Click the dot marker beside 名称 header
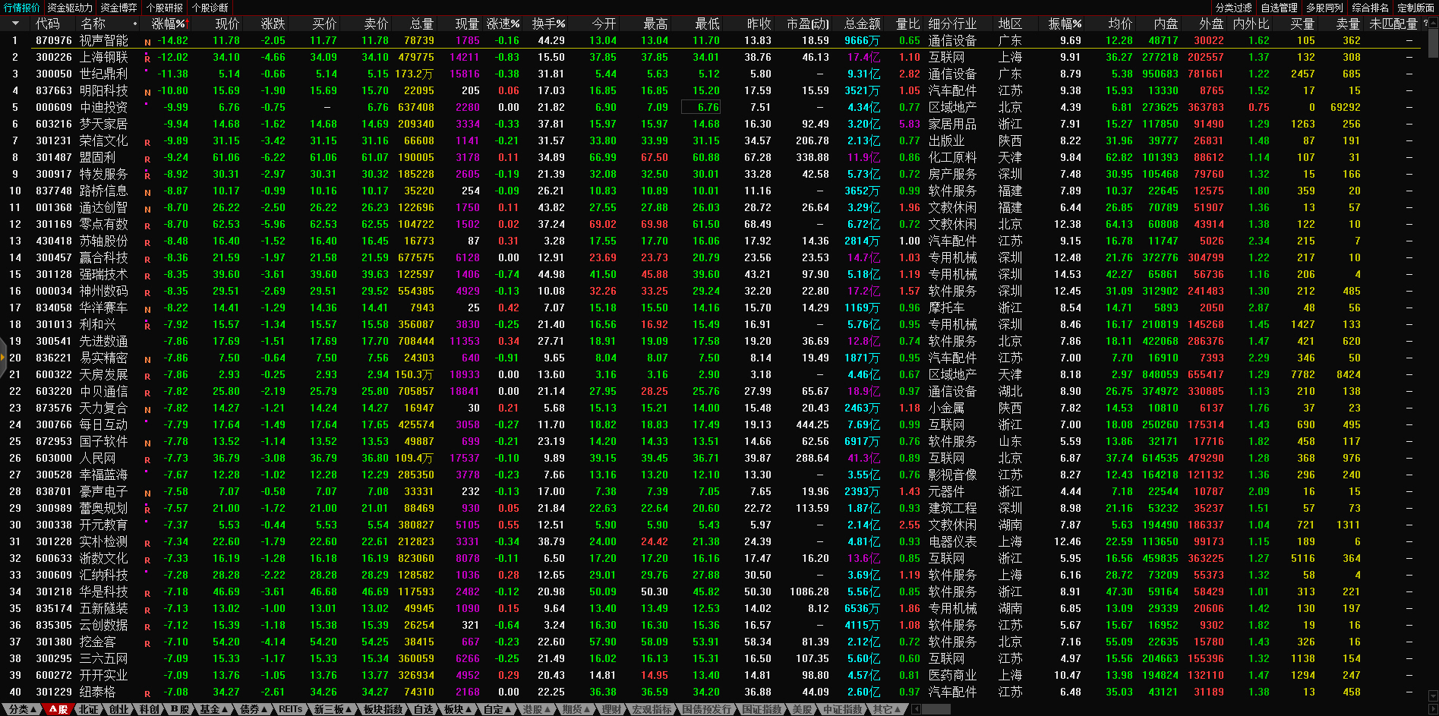This screenshot has height=716, width=1439. pos(135,24)
